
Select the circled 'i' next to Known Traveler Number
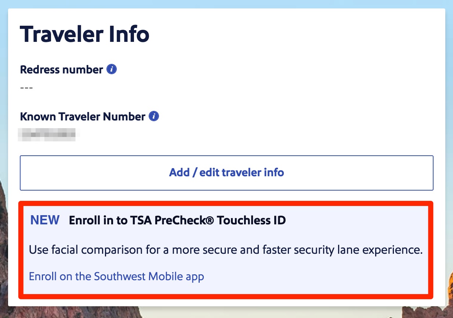tap(154, 116)
